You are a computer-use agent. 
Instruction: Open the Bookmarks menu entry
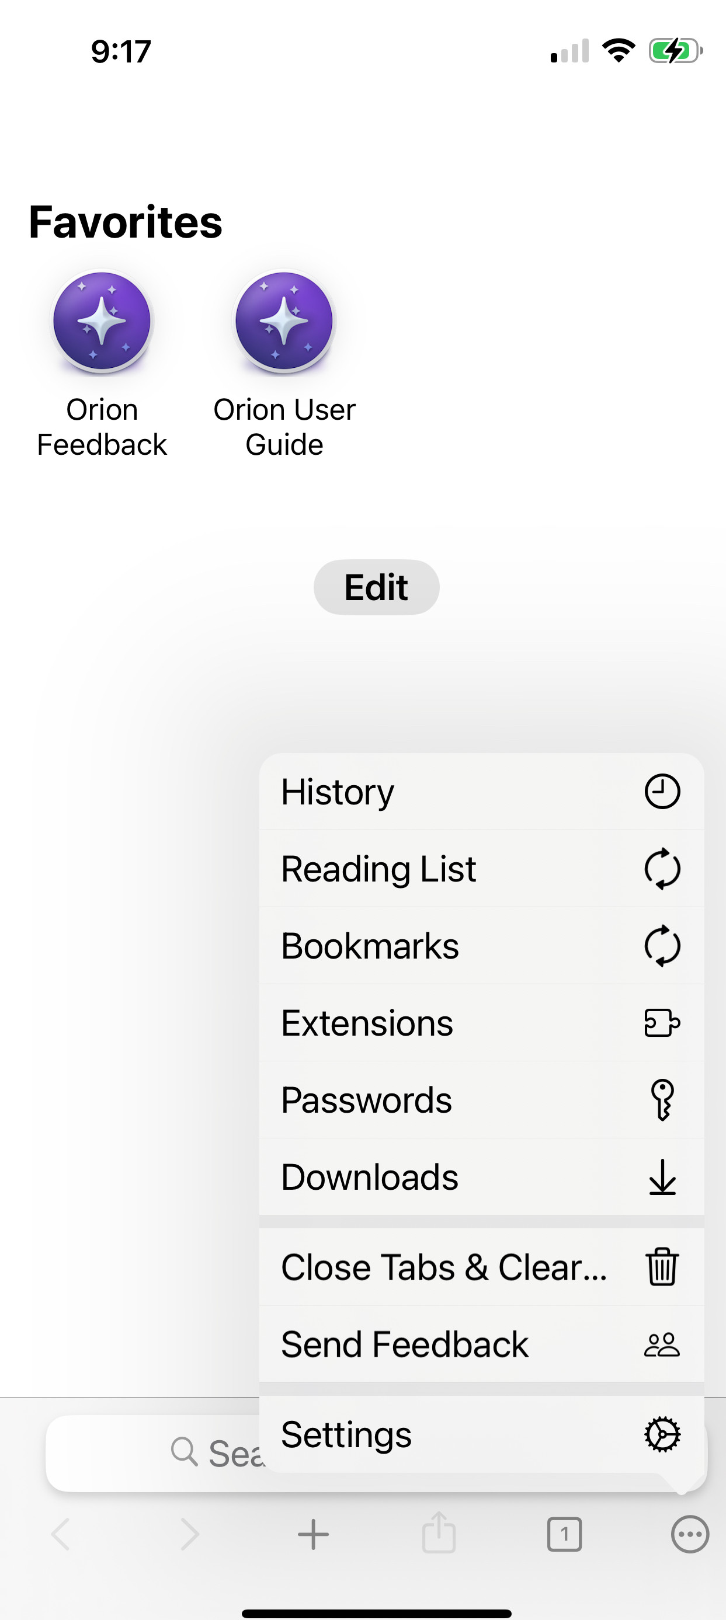tap(370, 946)
